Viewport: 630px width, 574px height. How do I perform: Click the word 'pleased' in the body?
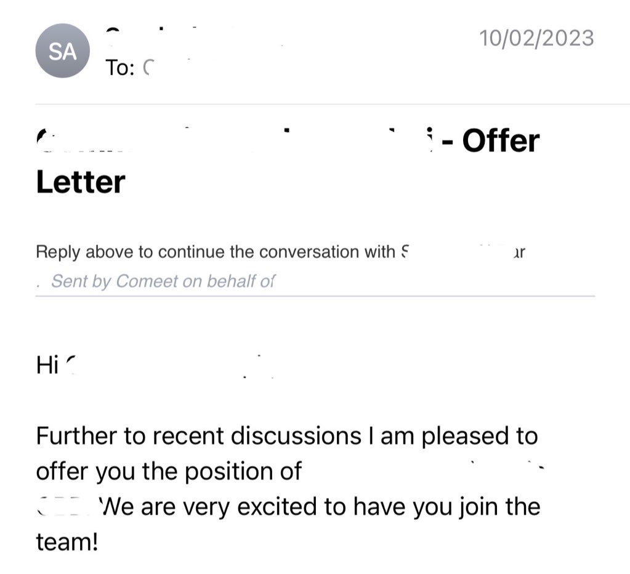[x=457, y=436]
